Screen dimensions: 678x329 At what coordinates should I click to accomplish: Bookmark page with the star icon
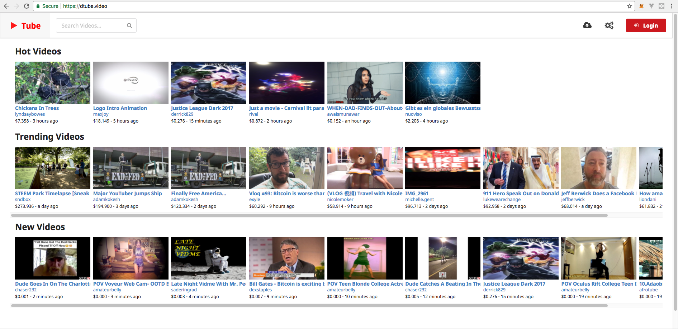[x=630, y=6]
